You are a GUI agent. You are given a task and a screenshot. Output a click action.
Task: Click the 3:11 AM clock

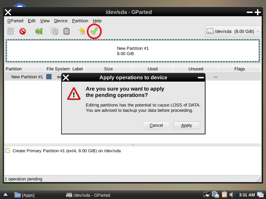[247, 195]
